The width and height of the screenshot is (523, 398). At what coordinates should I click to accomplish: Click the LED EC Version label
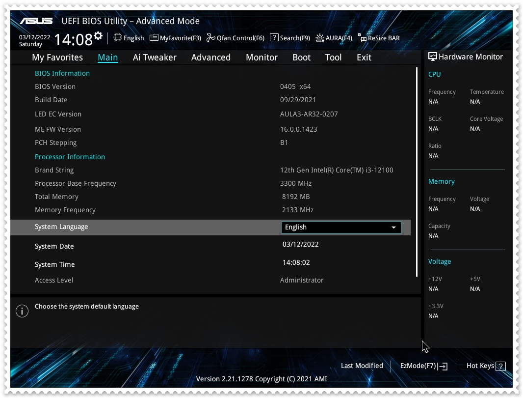pyautogui.click(x=58, y=114)
